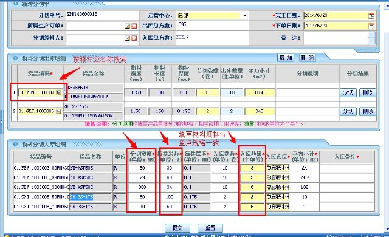Focus the 分切说明 field in row 1
This screenshot has height=237, width=389.
click(x=308, y=92)
